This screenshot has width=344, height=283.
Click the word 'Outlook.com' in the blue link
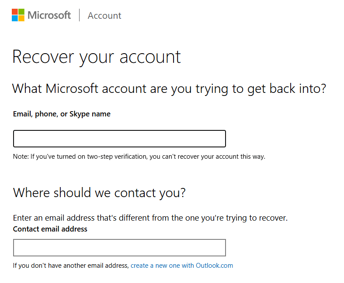(214, 266)
